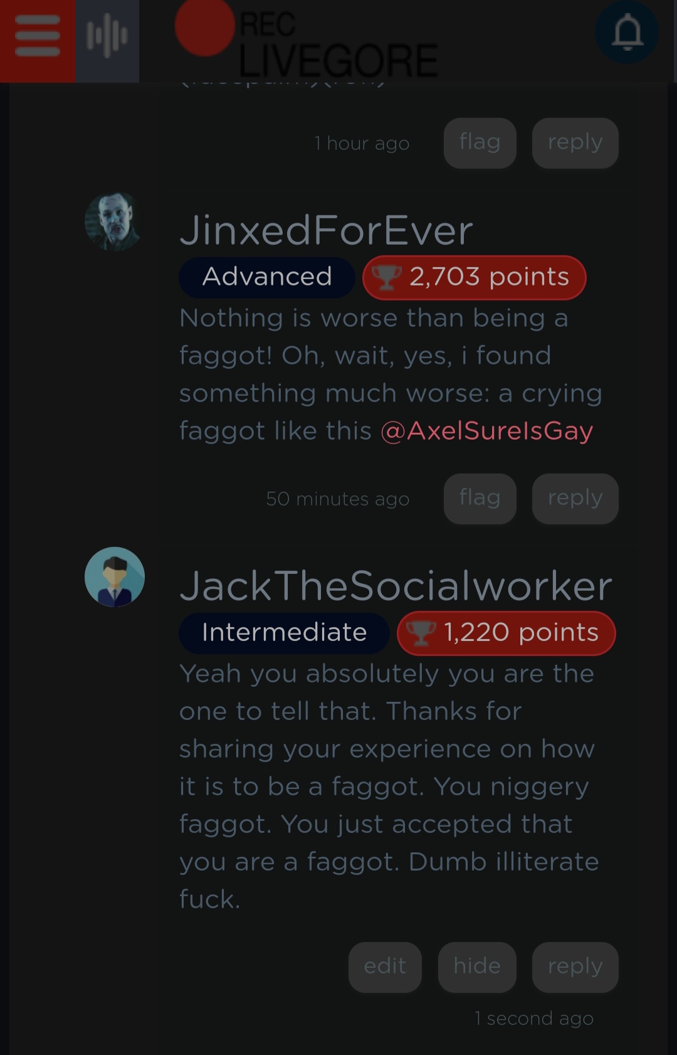Reply to the comment posted 1 hour ago
The image size is (677, 1055).
pos(575,143)
